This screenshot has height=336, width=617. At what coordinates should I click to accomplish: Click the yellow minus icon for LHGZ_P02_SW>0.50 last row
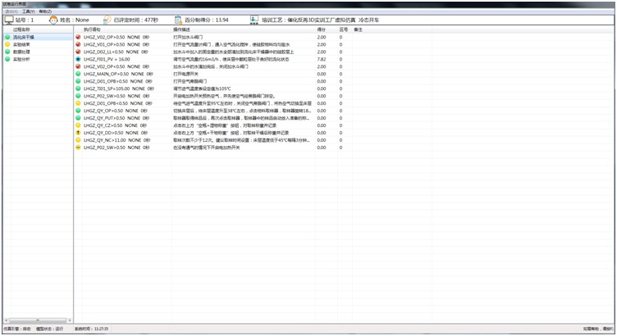tap(78, 147)
